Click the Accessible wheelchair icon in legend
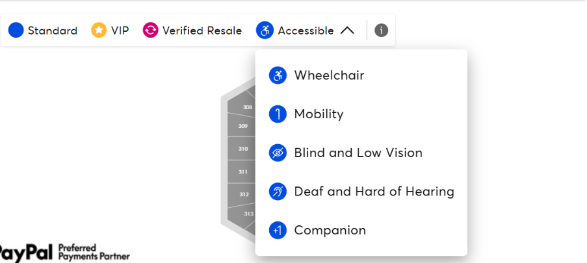The height and width of the screenshot is (263, 587). [x=265, y=31]
